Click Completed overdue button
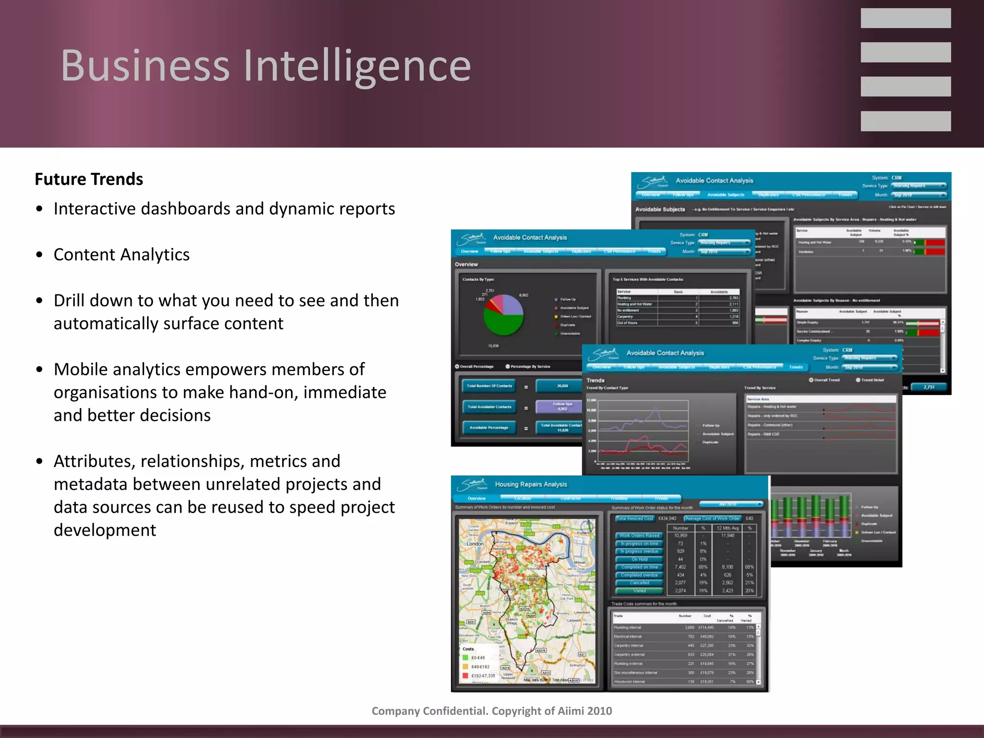This screenshot has width=984, height=738. (x=639, y=575)
